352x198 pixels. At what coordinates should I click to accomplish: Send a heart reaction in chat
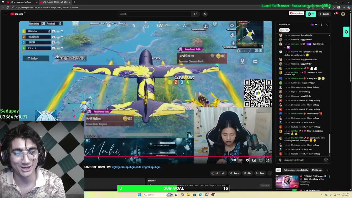[x=326, y=160]
